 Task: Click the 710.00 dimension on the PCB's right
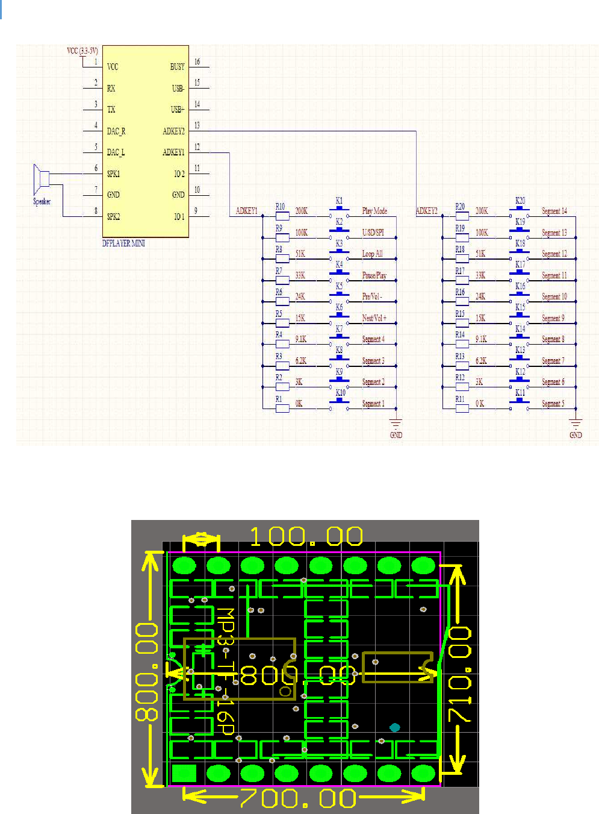click(x=460, y=674)
